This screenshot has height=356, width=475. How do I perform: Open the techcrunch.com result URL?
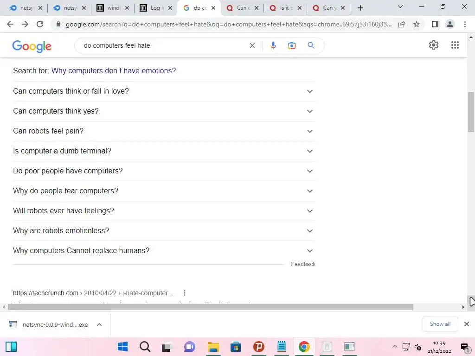click(x=93, y=293)
